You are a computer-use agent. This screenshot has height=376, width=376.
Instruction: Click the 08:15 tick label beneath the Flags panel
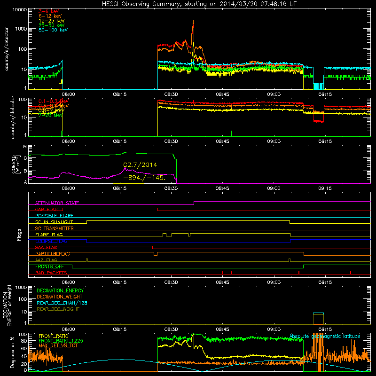(x=120, y=282)
